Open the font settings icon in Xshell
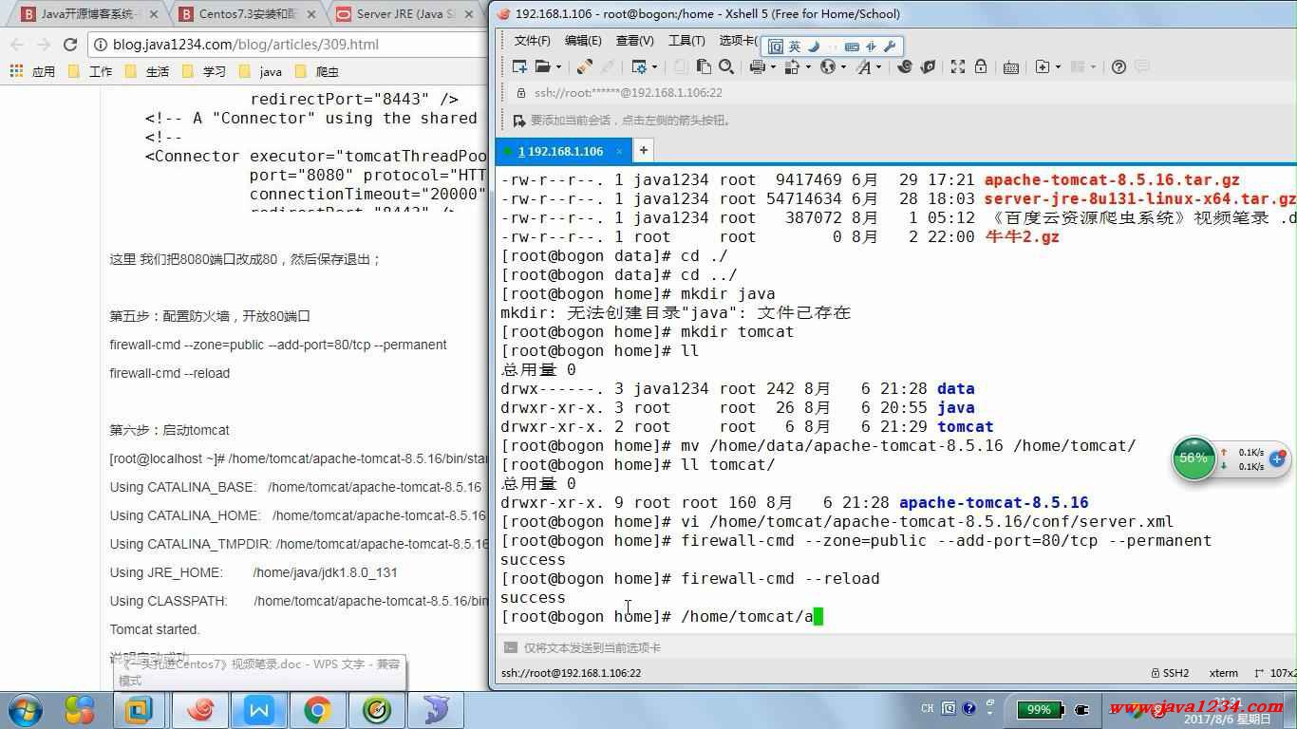 pyautogui.click(x=863, y=66)
